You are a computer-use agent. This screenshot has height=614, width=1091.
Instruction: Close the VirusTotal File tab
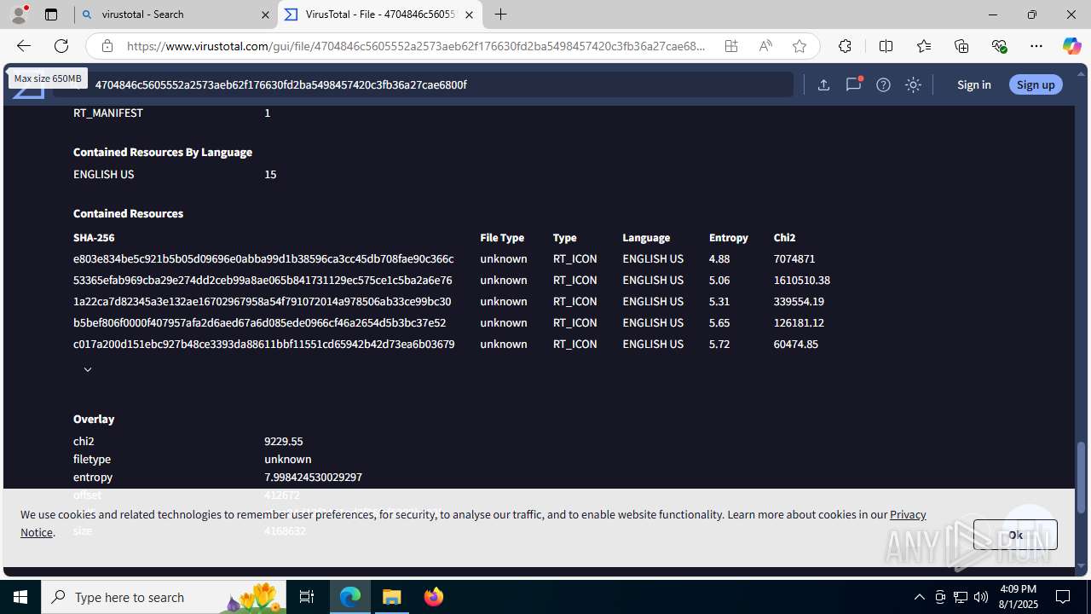click(469, 14)
